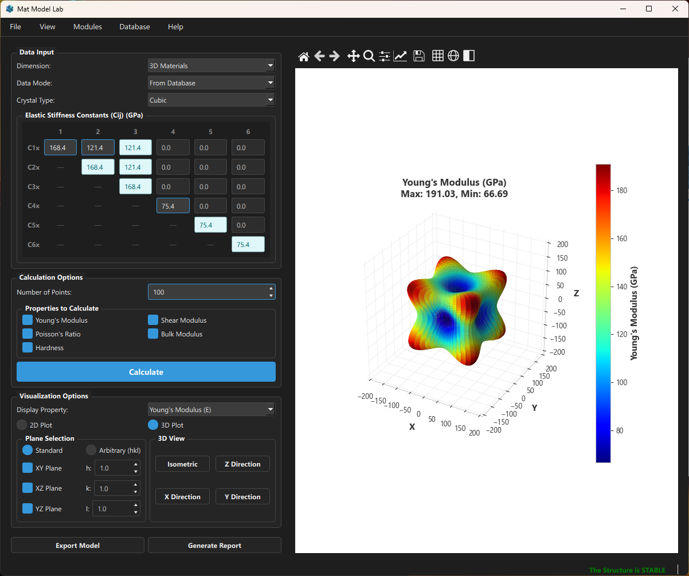Expand the Crystal Type dropdown
The width and height of the screenshot is (689, 576).
point(211,100)
